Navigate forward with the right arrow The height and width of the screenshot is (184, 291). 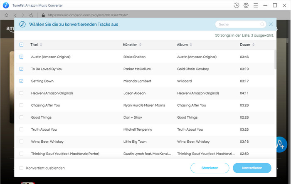click(23, 15)
